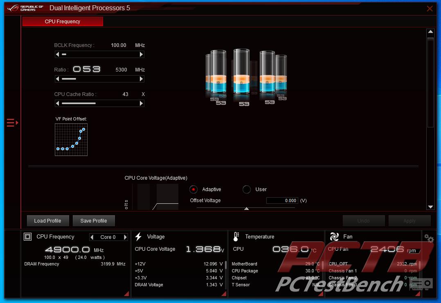Switch to the CPU Frequency tab

(63, 22)
